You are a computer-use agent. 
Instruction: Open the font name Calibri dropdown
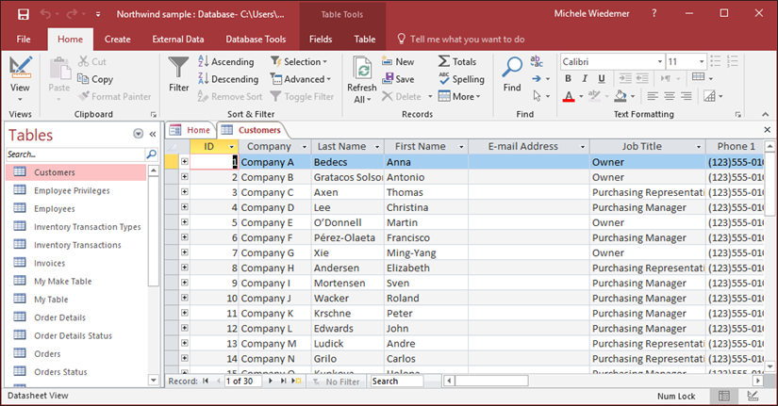pyautogui.click(x=660, y=61)
